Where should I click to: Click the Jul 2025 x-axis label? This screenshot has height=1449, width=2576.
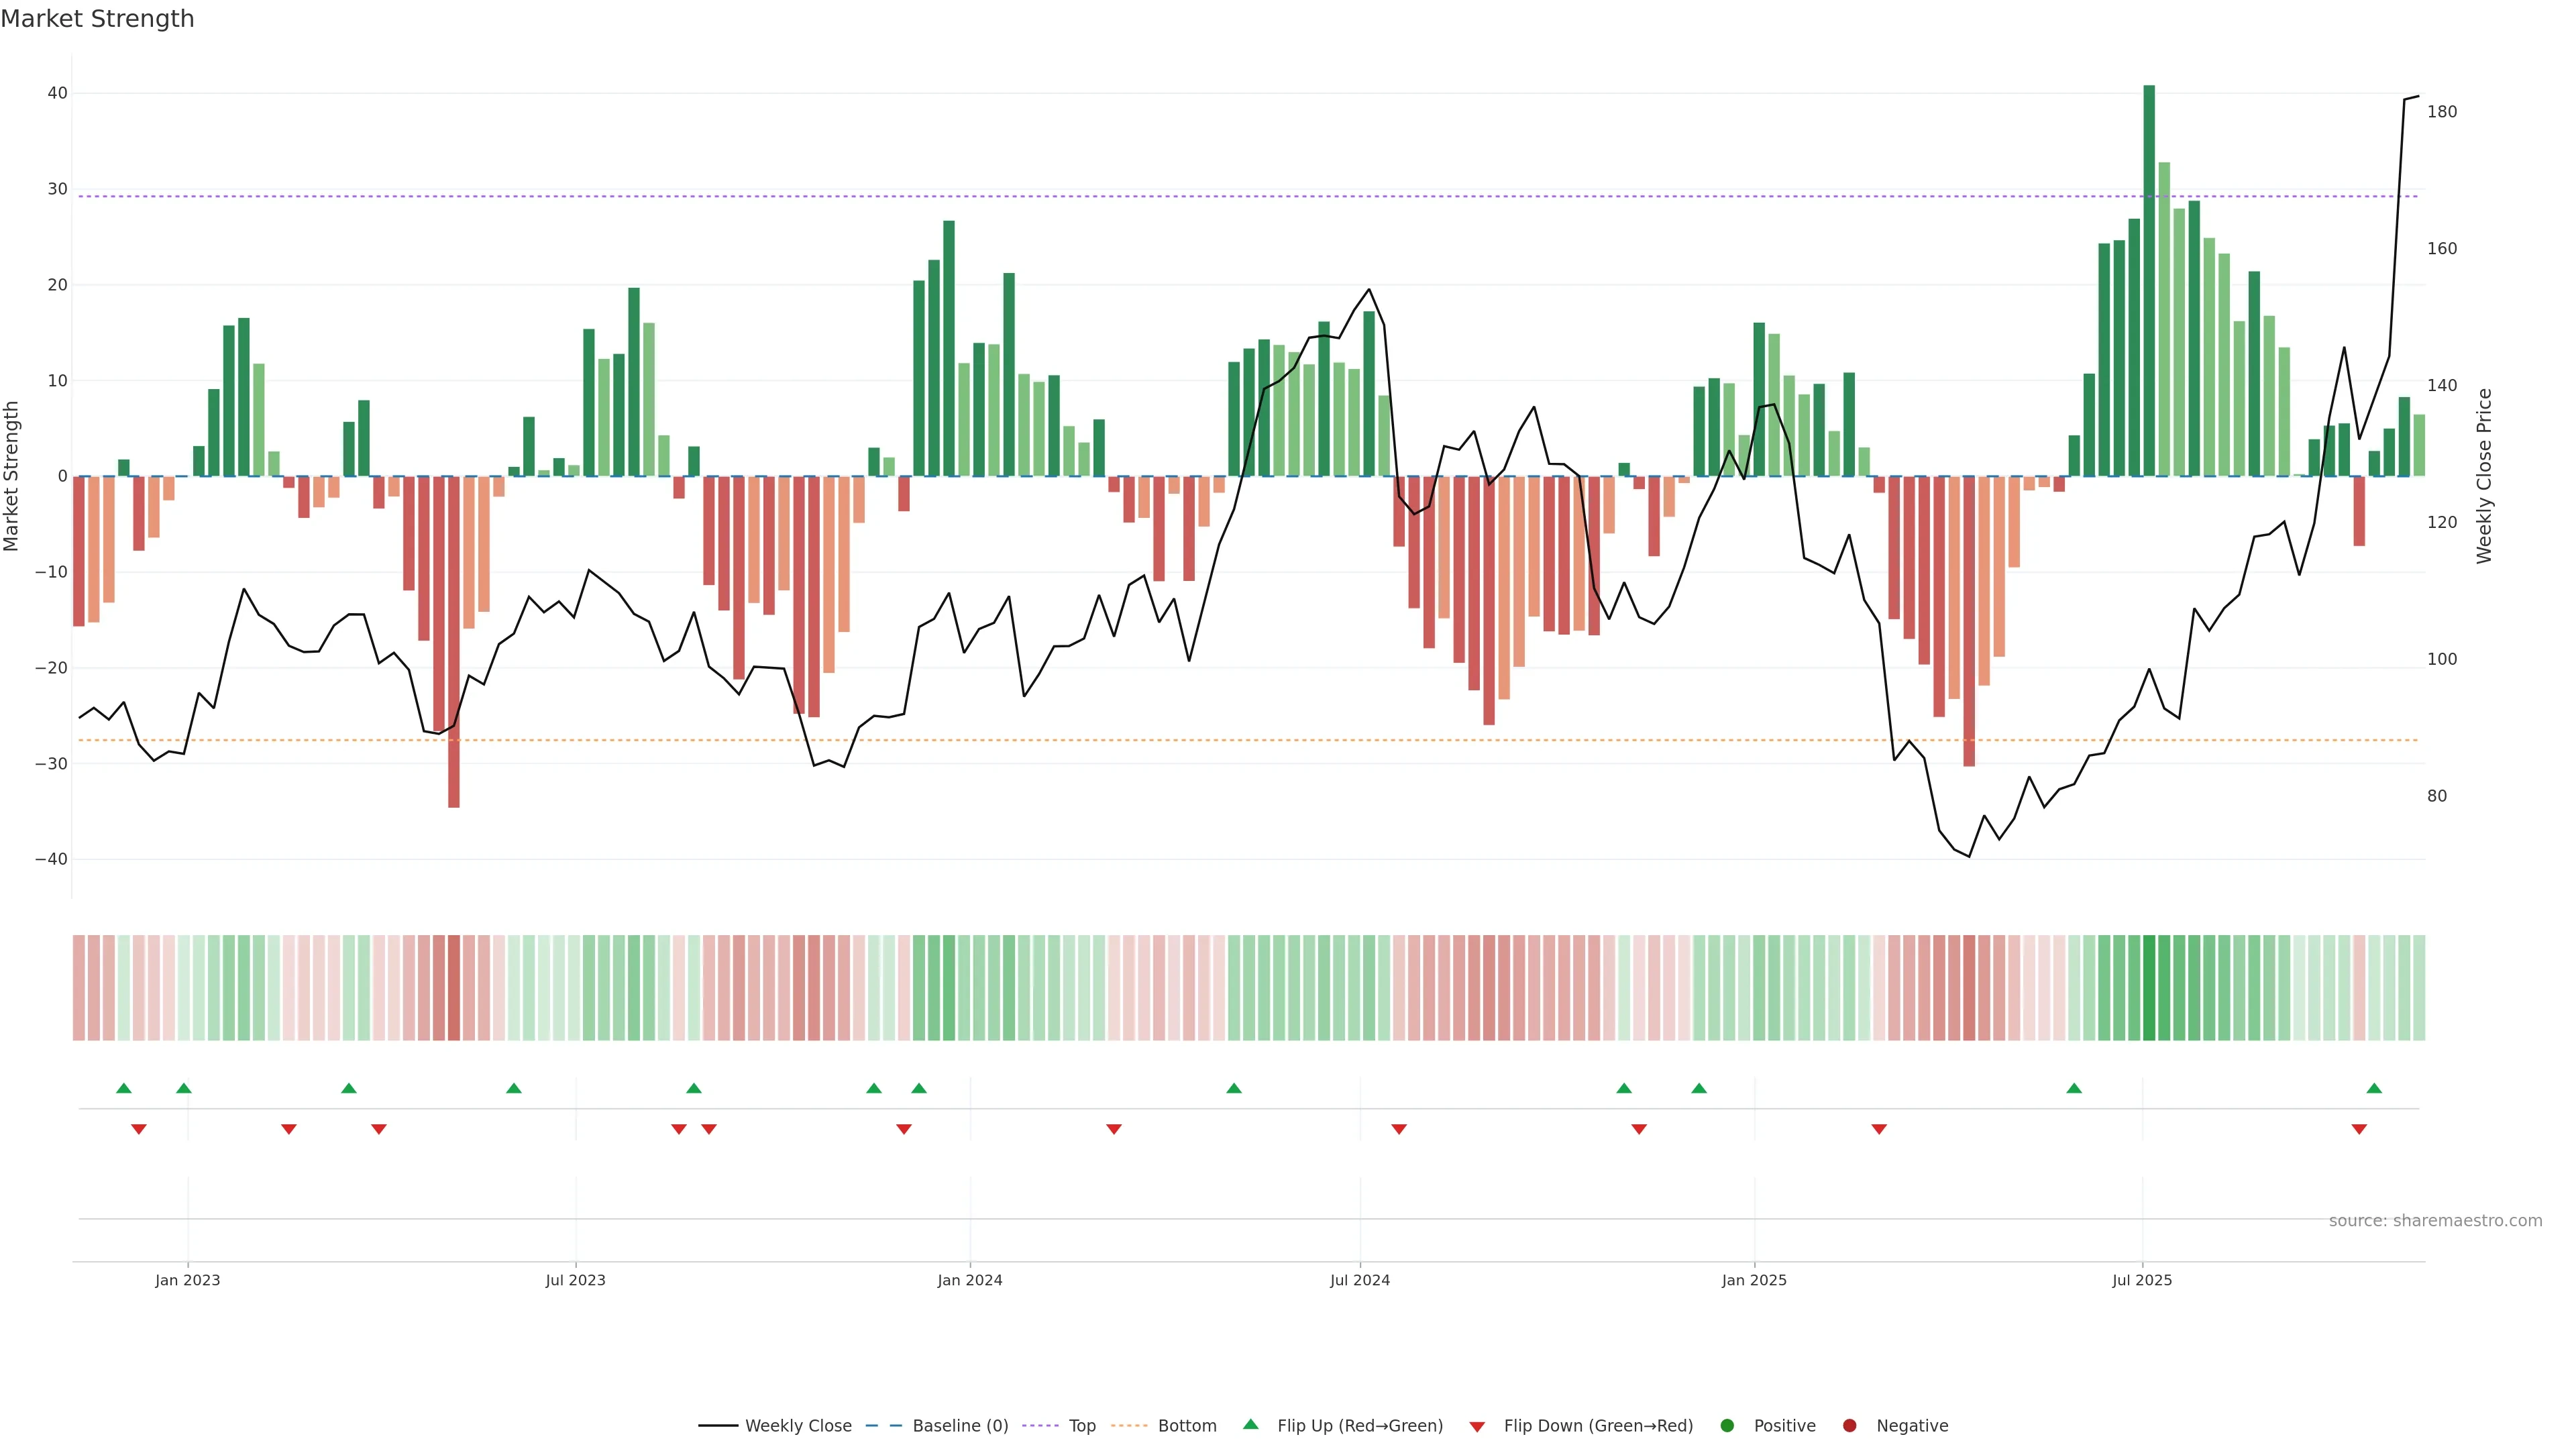(x=2142, y=1280)
